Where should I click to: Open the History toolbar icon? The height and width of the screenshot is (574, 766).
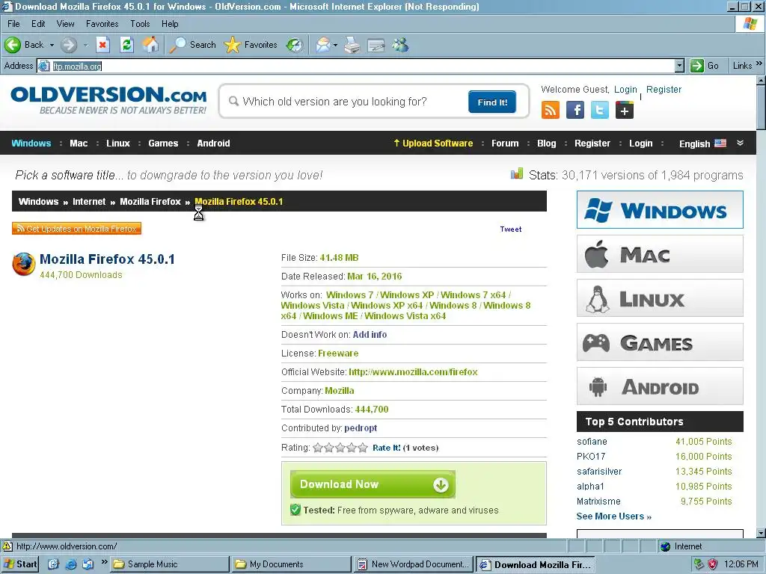pos(295,45)
